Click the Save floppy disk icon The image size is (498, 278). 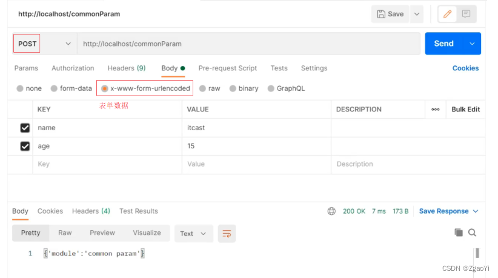coord(381,14)
